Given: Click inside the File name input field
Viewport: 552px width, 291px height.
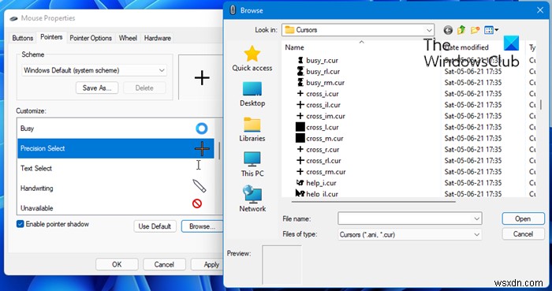Looking at the screenshot, I should tap(405, 218).
